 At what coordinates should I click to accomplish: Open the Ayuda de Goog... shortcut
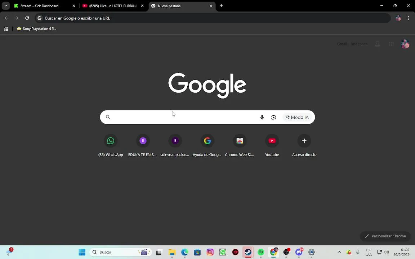pyautogui.click(x=207, y=146)
